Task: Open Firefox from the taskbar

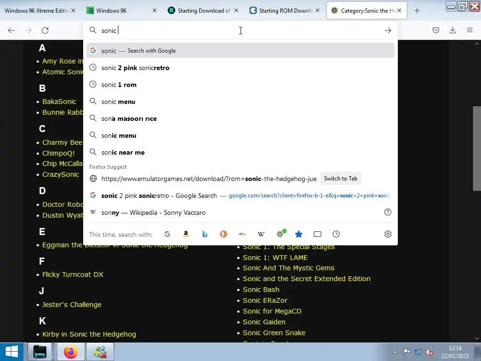Action: 71,352
